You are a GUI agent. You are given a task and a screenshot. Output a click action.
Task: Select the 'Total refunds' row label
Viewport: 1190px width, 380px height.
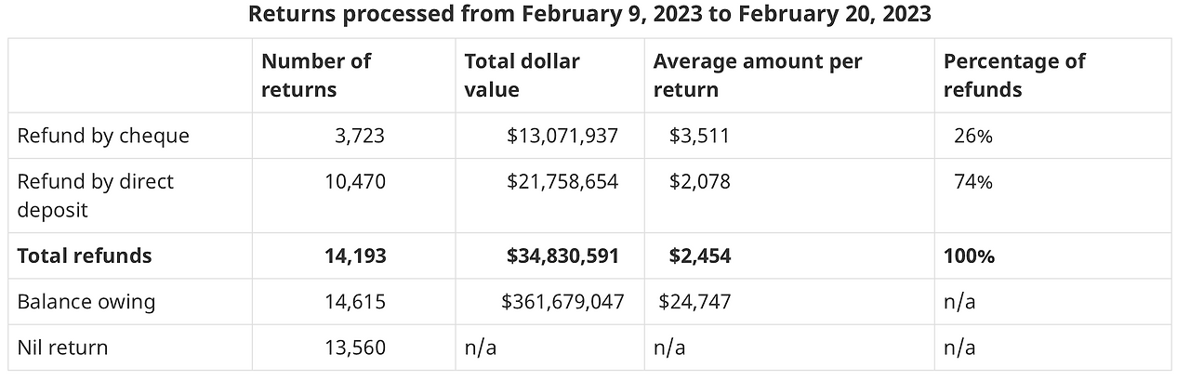point(85,256)
